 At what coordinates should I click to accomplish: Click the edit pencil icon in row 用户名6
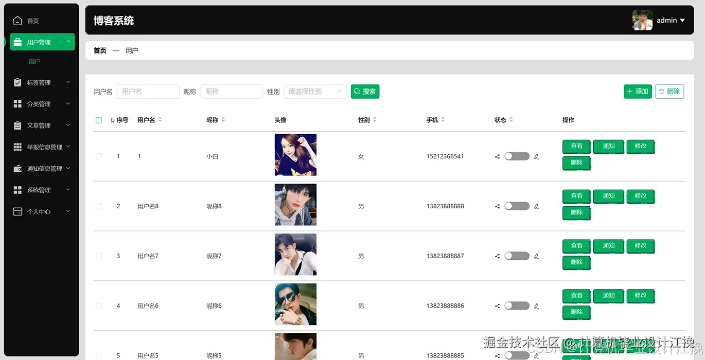[x=536, y=306]
